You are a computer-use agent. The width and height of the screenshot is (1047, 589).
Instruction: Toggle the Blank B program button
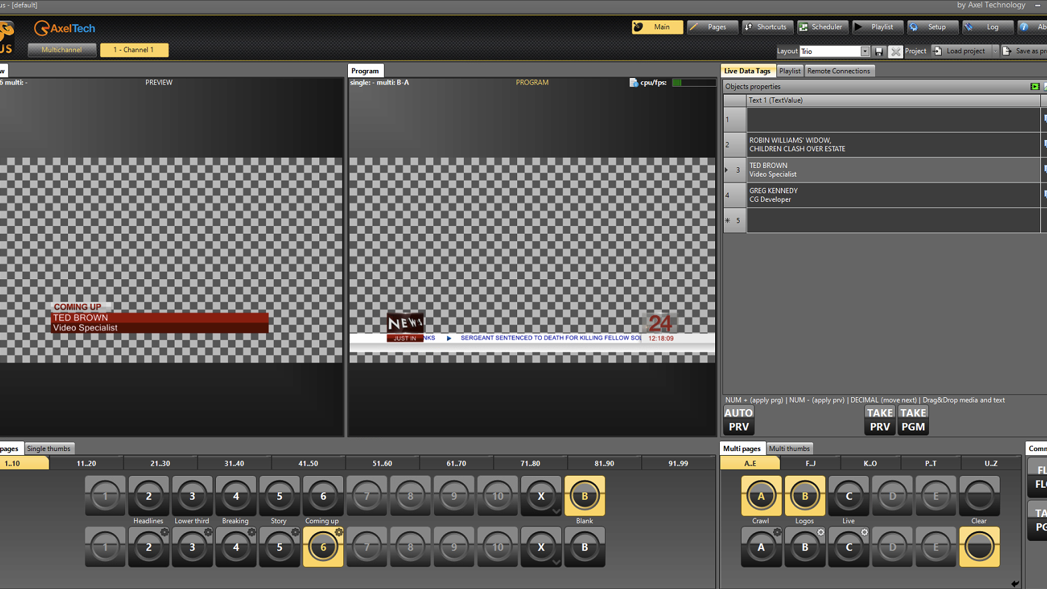coord(584,496)
